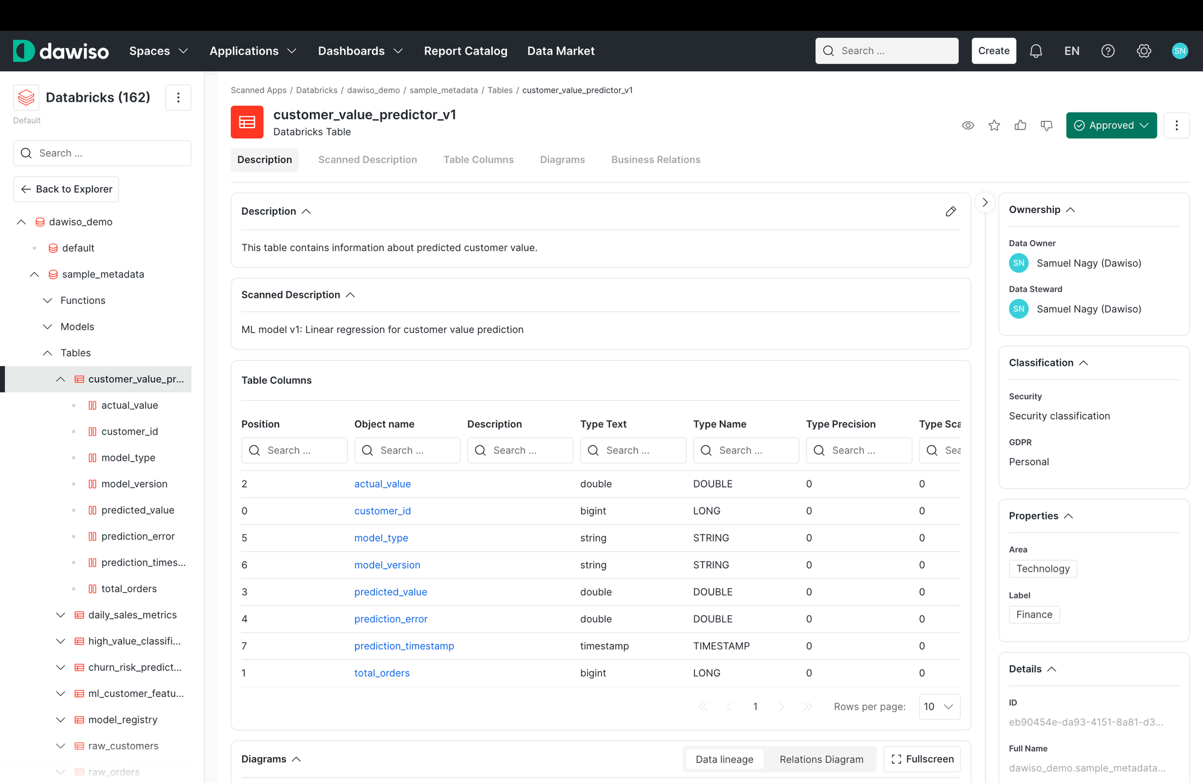
Task: Click the Back to Explorer button
Action: [66, 189]
